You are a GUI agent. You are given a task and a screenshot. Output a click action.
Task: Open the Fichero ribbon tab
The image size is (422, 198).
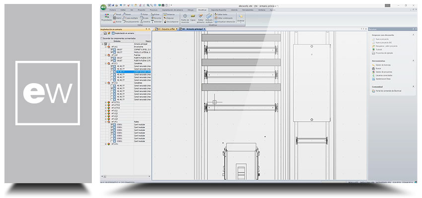[113, 10]
